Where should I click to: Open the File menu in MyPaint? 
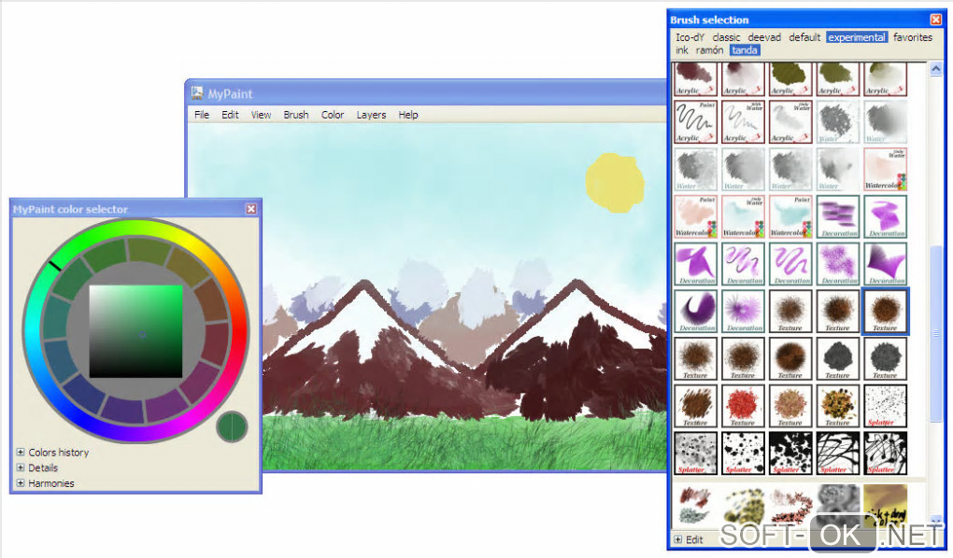pyautogui.click(x=202, y=115)
